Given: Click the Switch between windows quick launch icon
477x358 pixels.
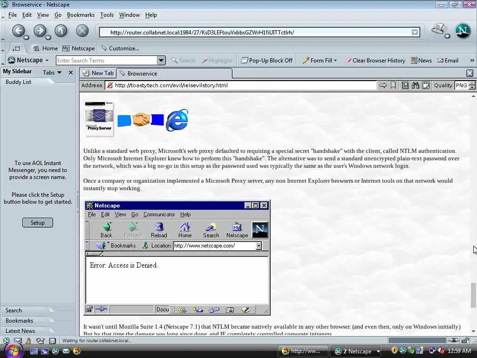Looking at the screenshot, I should (44, 351).
